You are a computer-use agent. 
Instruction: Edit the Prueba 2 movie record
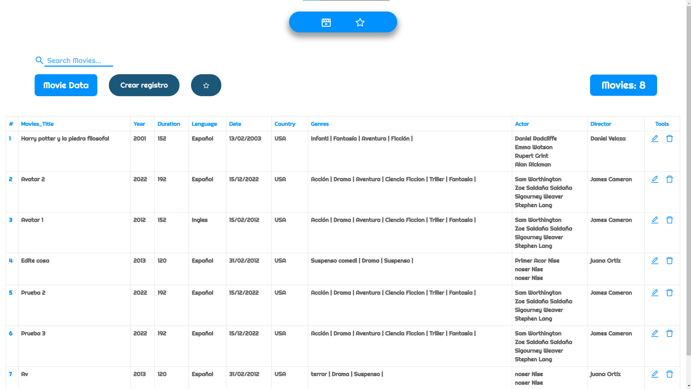655,293
